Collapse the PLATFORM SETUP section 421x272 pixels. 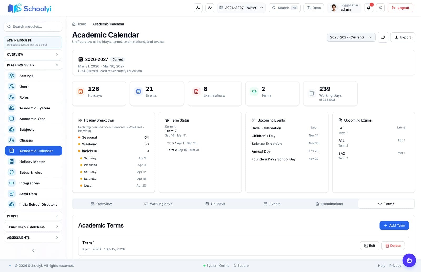coord(33,65)
